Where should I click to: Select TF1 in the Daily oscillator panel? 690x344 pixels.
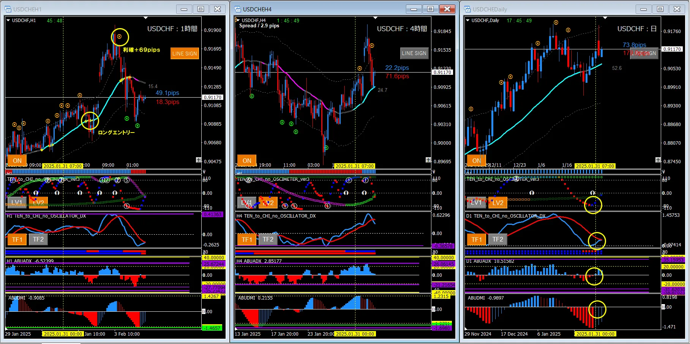click(x=477, y=239)
